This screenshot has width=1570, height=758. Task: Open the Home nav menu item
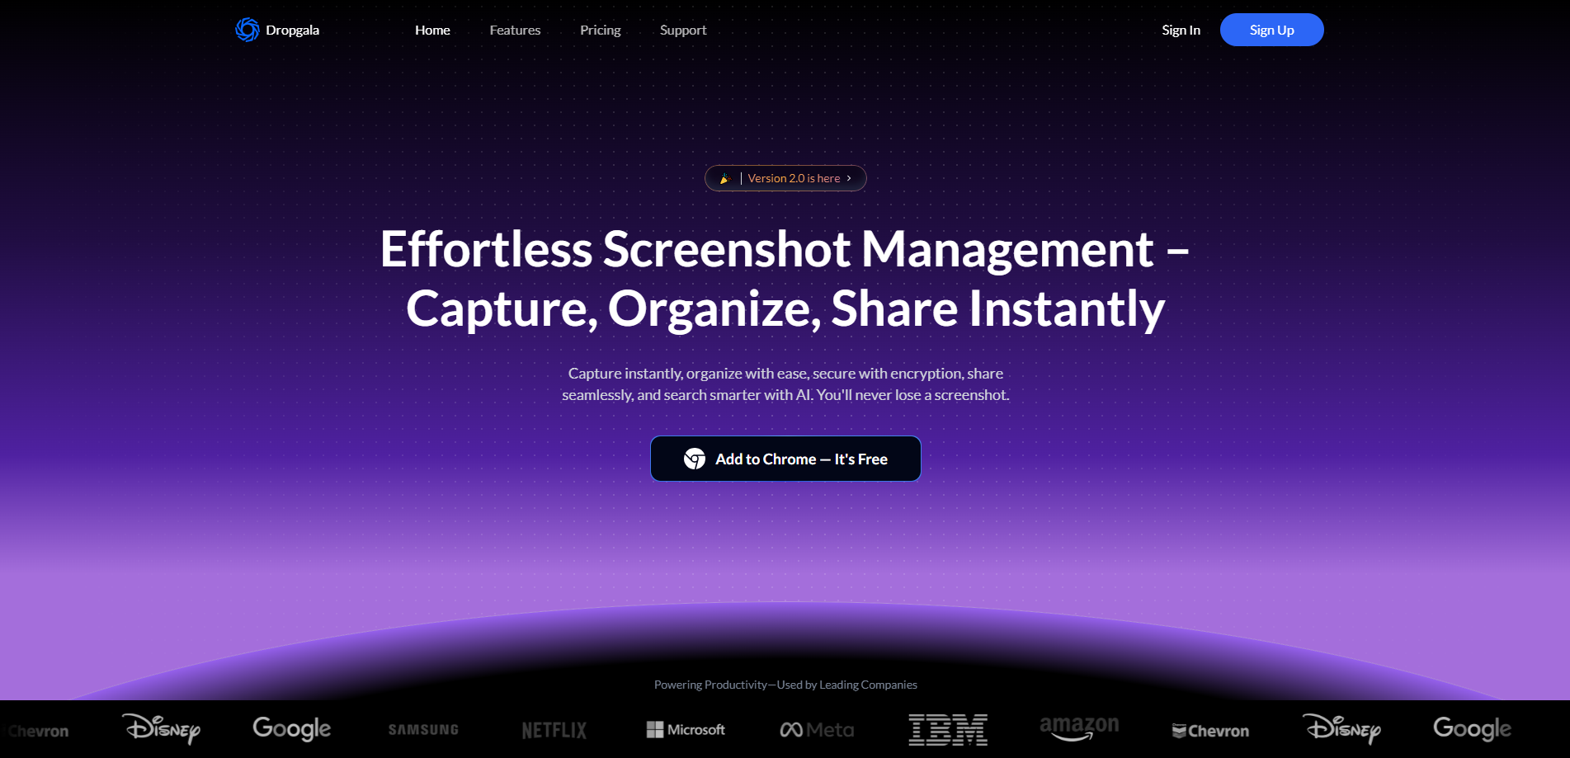432,30
